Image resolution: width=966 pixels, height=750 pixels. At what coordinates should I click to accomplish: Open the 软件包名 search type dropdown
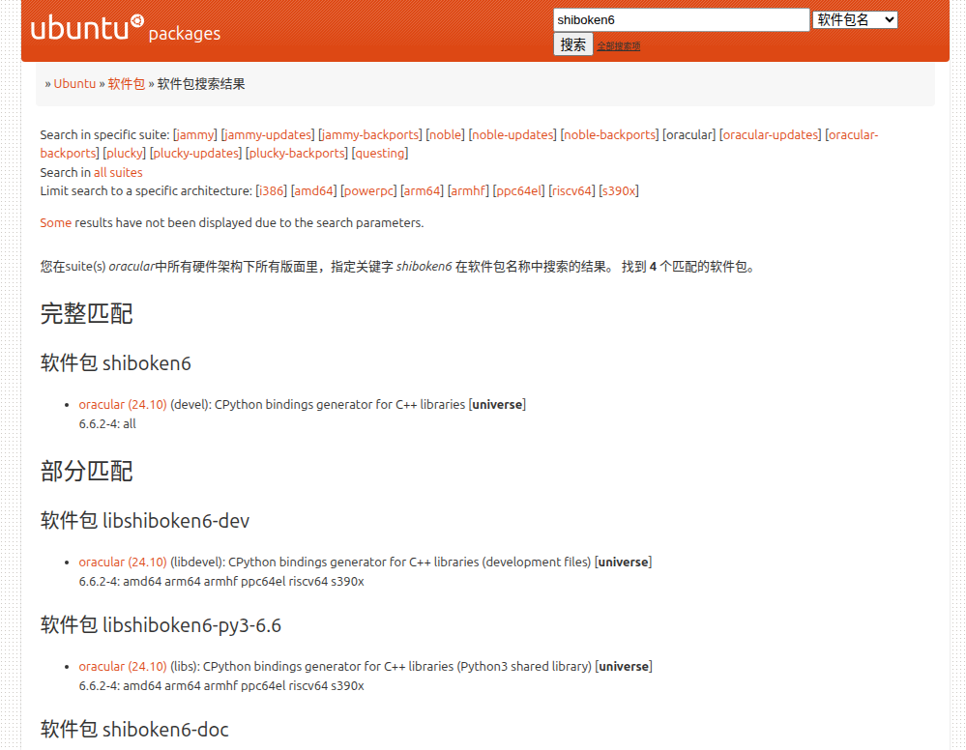pyautogui.click(x=855, y=19)
